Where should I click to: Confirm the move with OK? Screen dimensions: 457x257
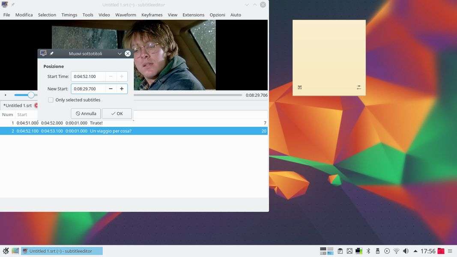tap(117, 114)
